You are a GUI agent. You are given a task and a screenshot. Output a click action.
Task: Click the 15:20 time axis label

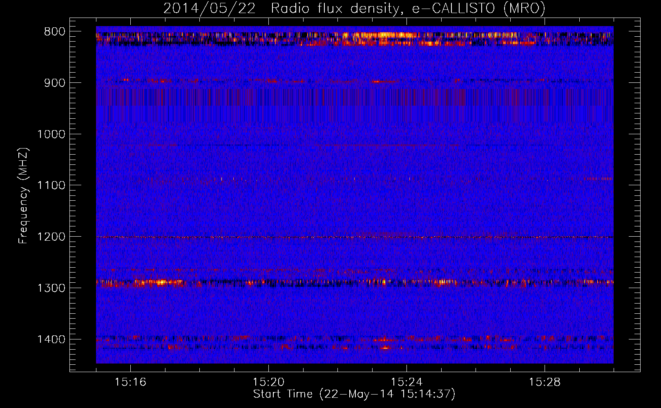(x=268, y=382)
